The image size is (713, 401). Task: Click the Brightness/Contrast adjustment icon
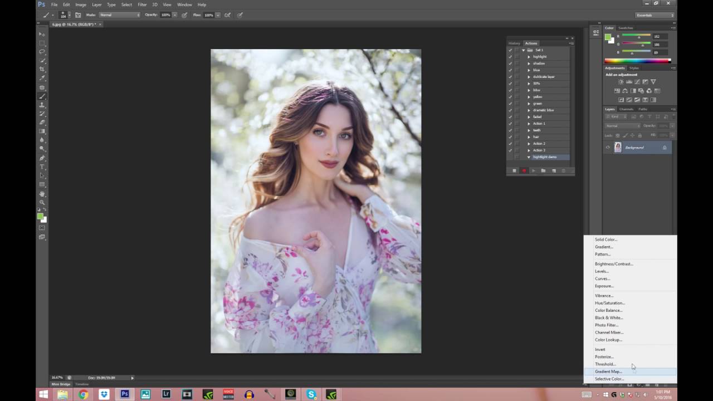click(621, 82)
